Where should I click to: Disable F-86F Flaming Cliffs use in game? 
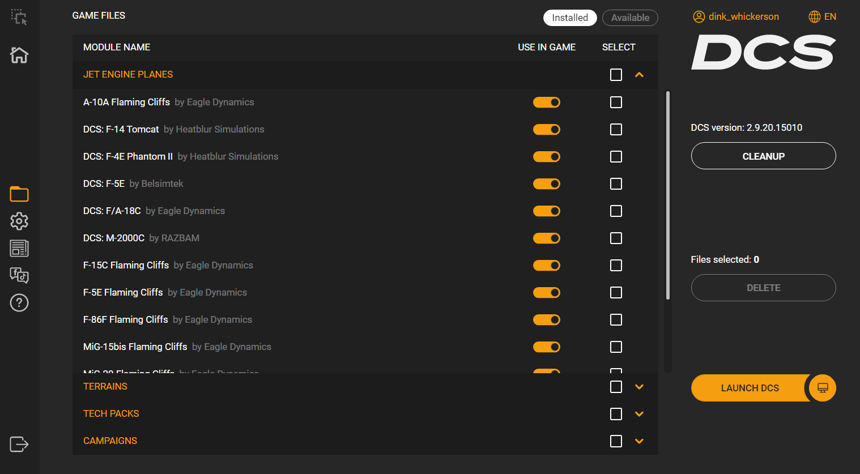[x=547, y=319]
